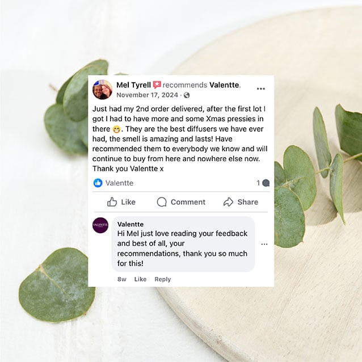The image size is (362, 362).
Task: Click the blue thumbs-up reaction icon
Action: (98, 183)
